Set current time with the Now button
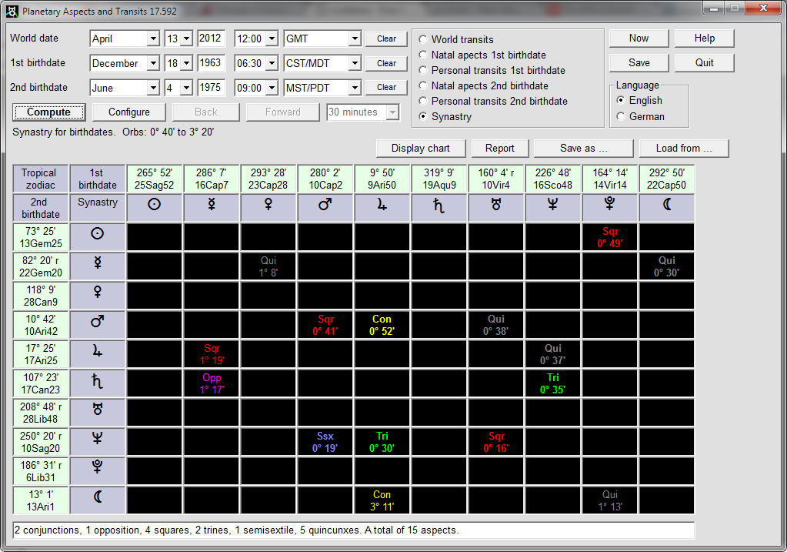The width and height of the screenshot is (787, 552). (x=639, y=38)
